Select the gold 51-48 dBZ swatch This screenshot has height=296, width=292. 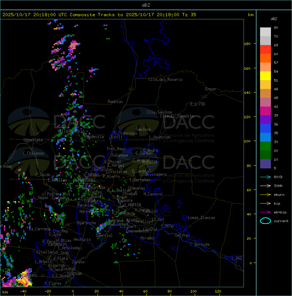click(x=265, y=85)
